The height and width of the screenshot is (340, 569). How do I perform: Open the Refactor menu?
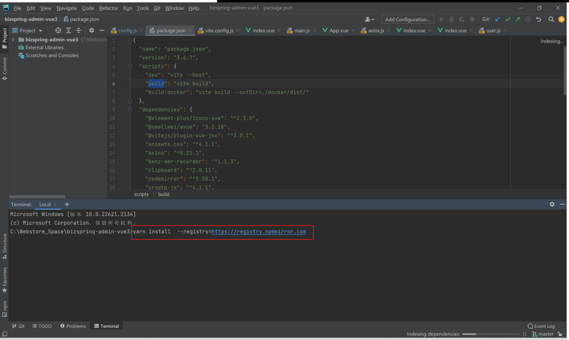click(x=108, y=8)
